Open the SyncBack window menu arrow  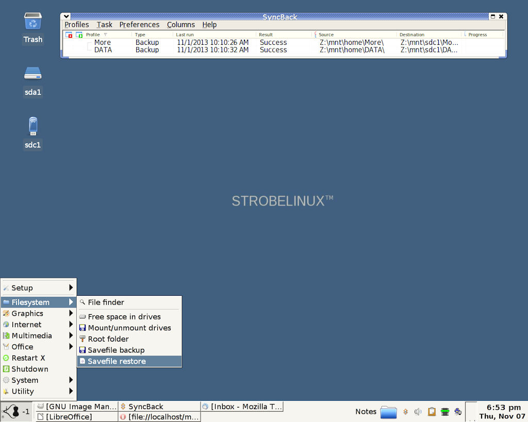66,16
